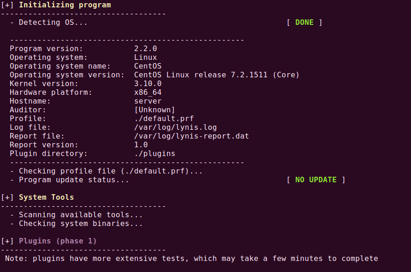The width and height of the screenshot is (411, 272).
Task: Click the green NO UPDATE status text
Action: [316, 180]
